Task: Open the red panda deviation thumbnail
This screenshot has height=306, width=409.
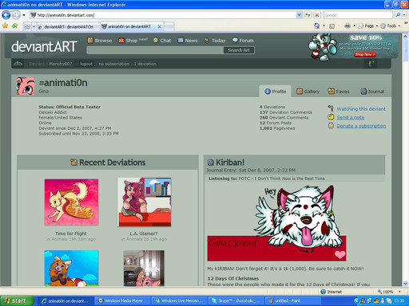Action: [71, 268]
